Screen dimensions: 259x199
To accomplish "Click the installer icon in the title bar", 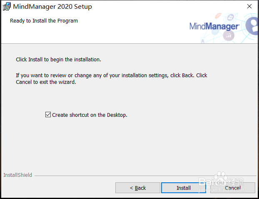I will coord(6,7).
